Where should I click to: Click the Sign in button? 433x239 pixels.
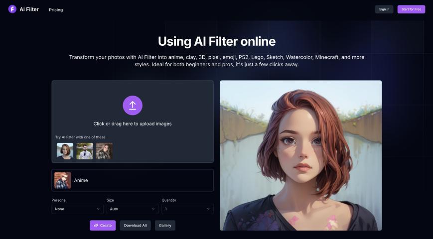384,9
